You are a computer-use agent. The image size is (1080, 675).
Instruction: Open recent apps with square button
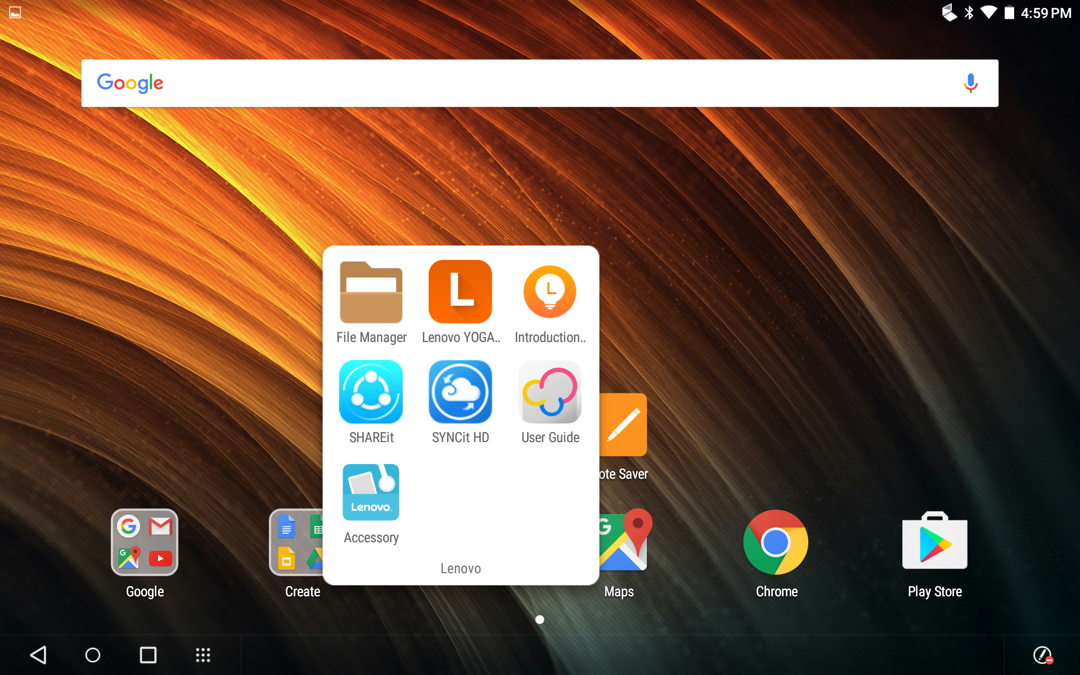tap(148, 655)
